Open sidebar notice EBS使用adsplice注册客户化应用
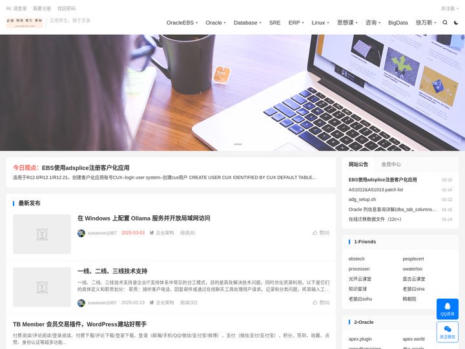The height and width of the screenshot is (349, 465). [x=382, y=180]
